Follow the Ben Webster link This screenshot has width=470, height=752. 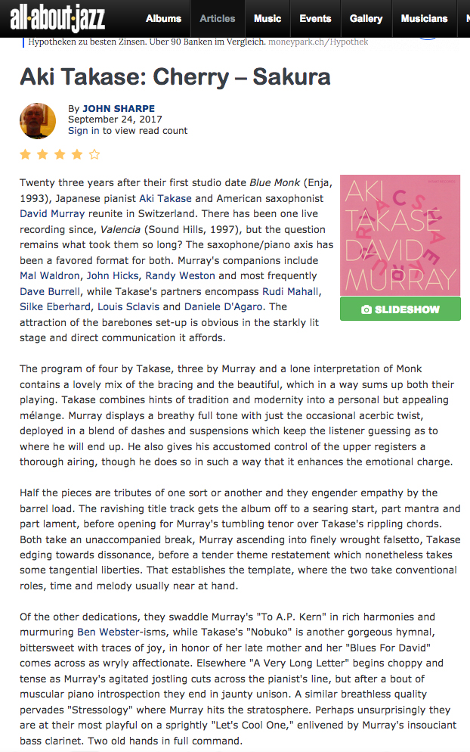[x=108, y=632]
